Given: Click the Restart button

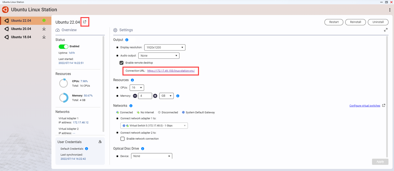Looking at the screenshot, I should [334, 22].
